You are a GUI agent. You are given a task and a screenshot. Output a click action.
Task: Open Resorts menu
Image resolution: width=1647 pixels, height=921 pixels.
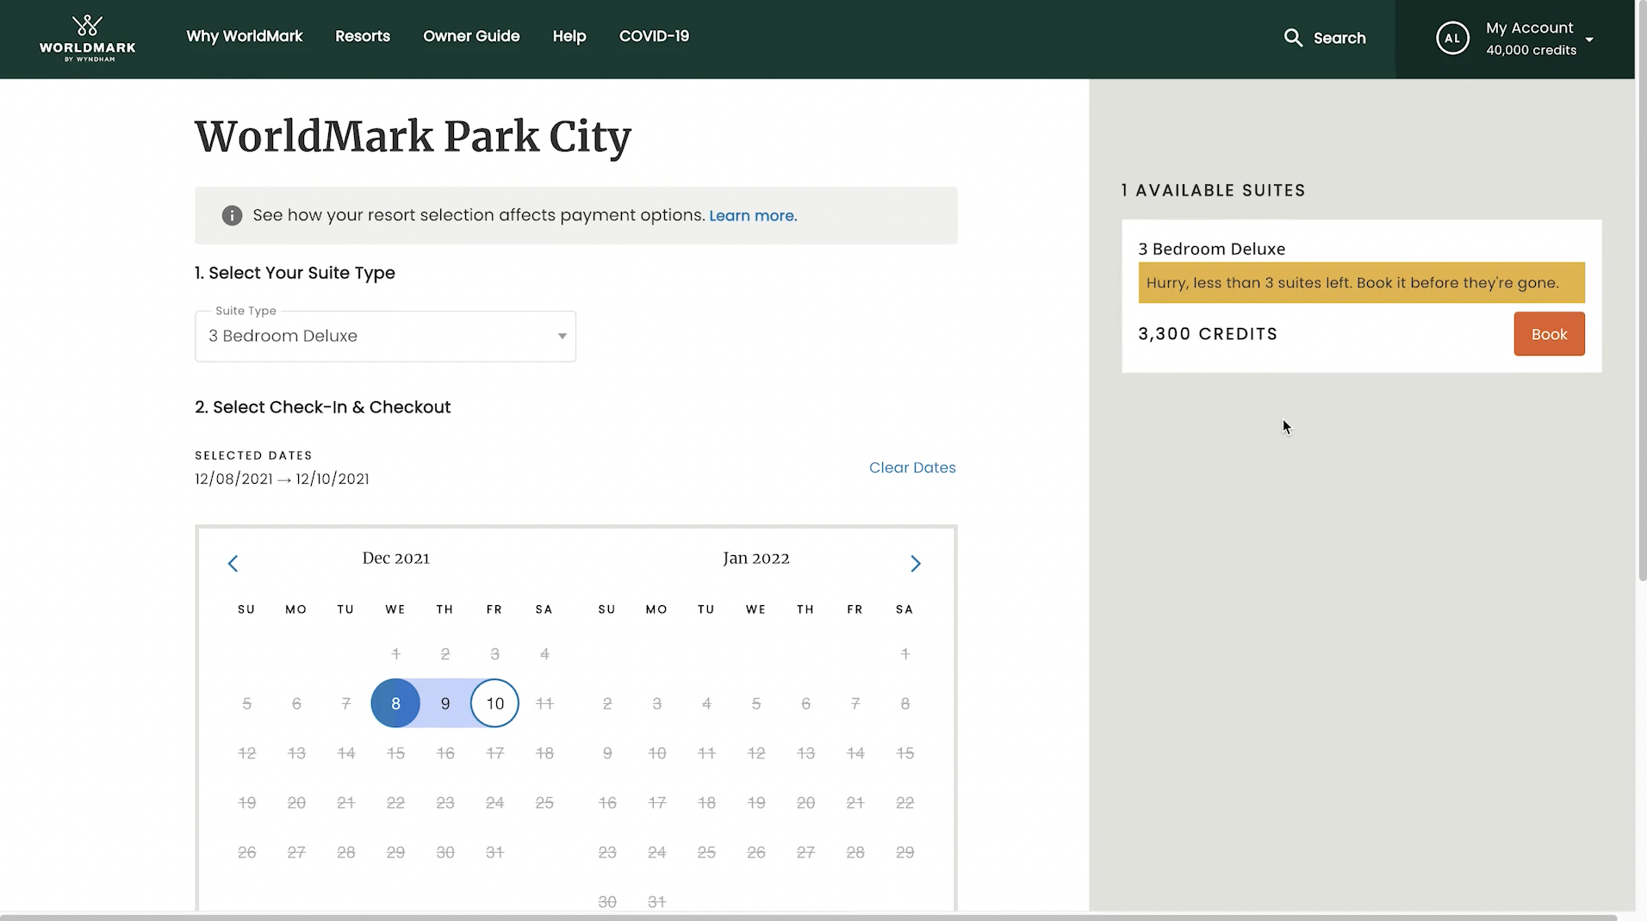(x=363, y=36)
